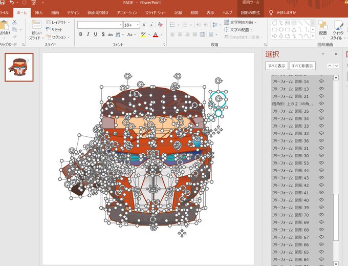This screenshot has height=266, width=348.
Task: Open Section (セクション) dropdown
Action: [58, 37]
